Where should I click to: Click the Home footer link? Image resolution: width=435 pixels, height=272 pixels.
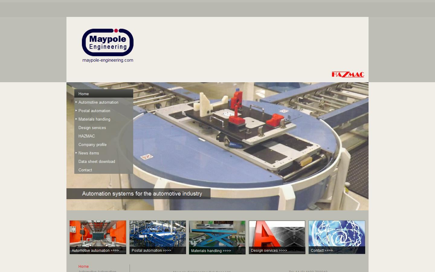[83, 266]
